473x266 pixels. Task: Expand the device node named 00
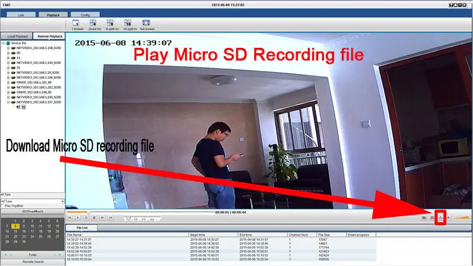pyautogui.click(x=8, y=53)
